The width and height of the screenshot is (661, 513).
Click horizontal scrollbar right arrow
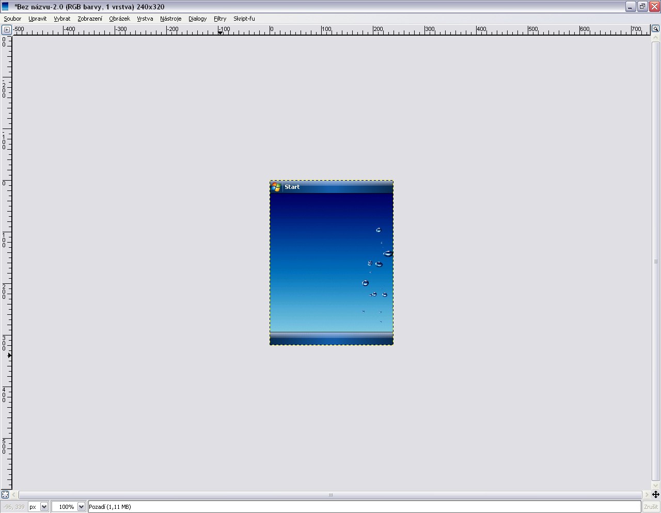pyautogui.click(x=647, y=495)
